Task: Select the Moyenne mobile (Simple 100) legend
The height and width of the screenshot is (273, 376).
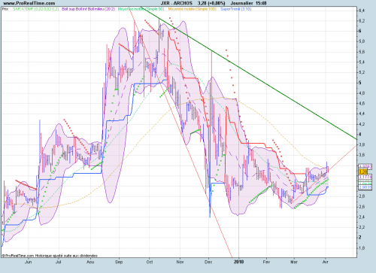Action: pos(193,9)
